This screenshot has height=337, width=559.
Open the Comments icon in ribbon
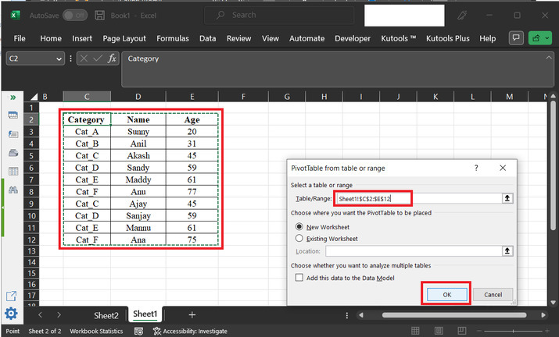(516, 38)
